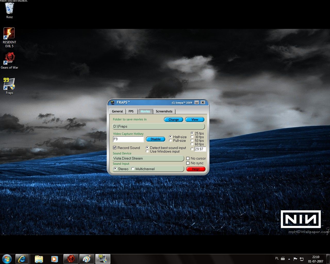330x264 pixels.
Task: Select the Gears of War desktop shortcut
Action: coord(9,61)
